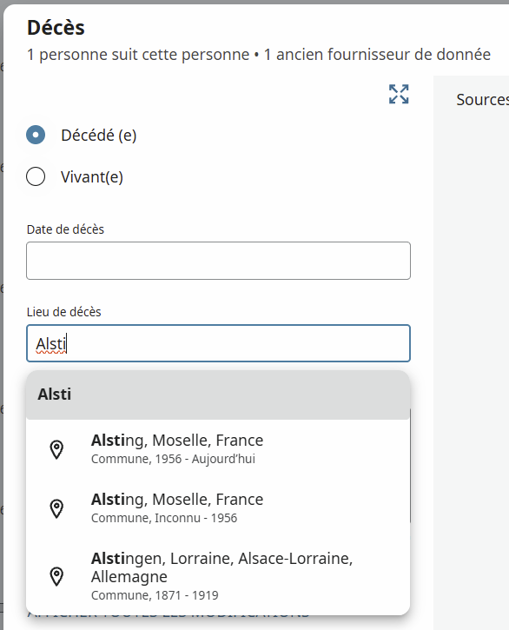Click the "Commune, 1956 - Aujourd'hui" subtitle line
509x630 pixels.
pyautogui.click(x=173, y=459)
